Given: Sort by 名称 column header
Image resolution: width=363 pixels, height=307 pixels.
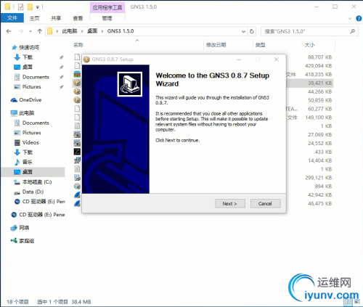Looking at the screenshot, I should (x=78, y=45).
